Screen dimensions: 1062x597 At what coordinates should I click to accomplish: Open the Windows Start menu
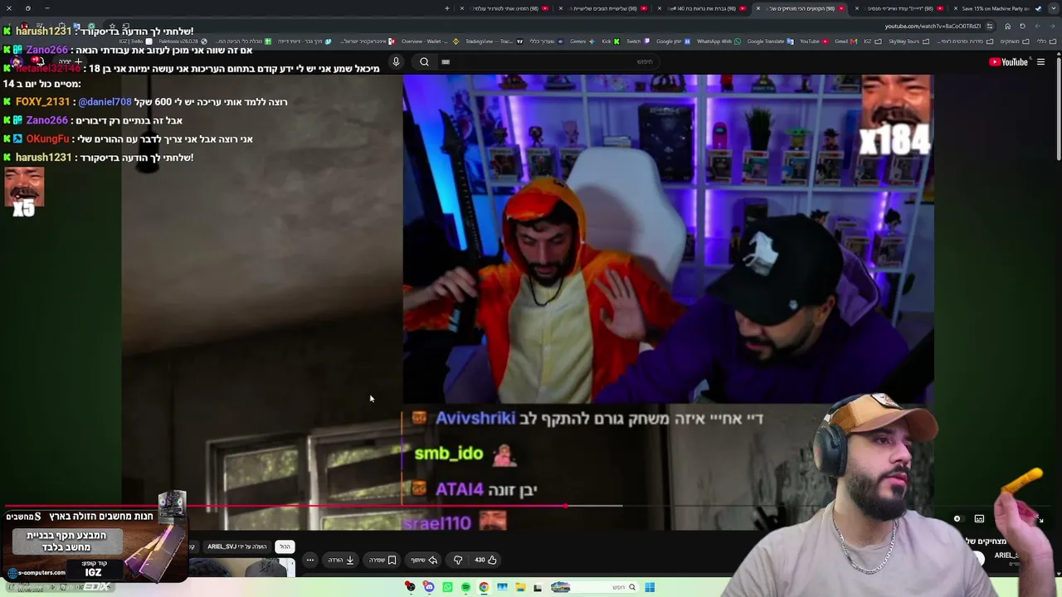pos(650,587)
